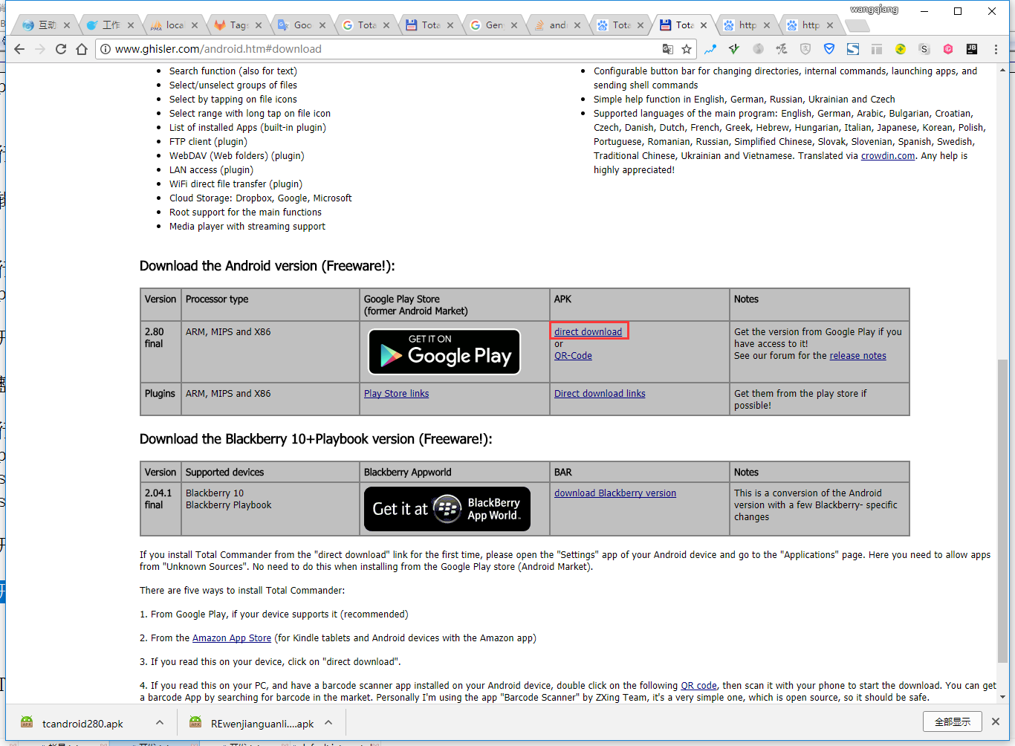Open a new browser tab
Image resolution: width=1015 pixels, height=746 pixels.
pos(857,26)
